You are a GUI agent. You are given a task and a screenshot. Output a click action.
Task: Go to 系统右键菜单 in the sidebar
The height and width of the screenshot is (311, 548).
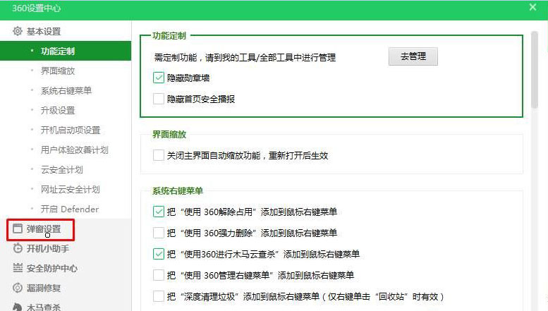pos(66,90)
